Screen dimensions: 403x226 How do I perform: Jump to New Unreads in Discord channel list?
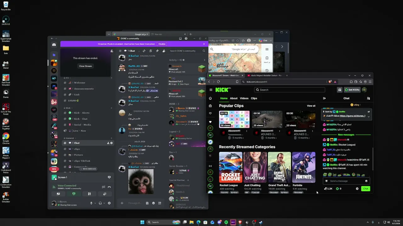coord(88,169)
